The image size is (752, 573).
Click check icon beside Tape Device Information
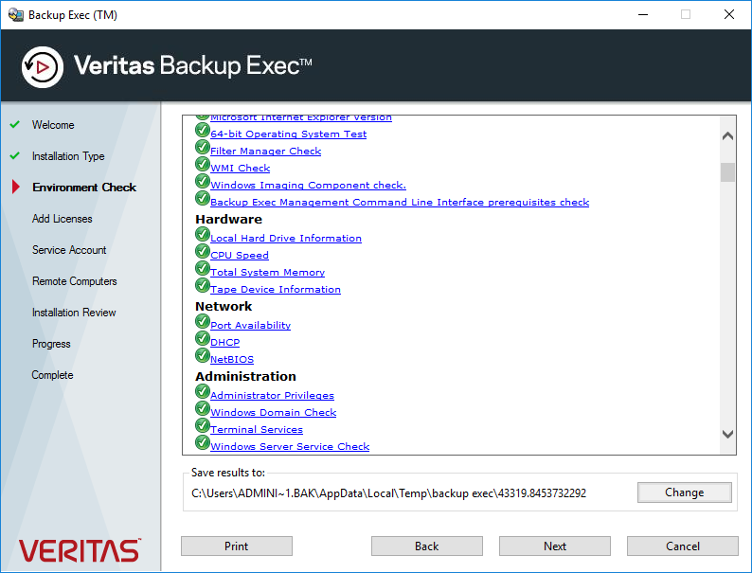(203, 285)
